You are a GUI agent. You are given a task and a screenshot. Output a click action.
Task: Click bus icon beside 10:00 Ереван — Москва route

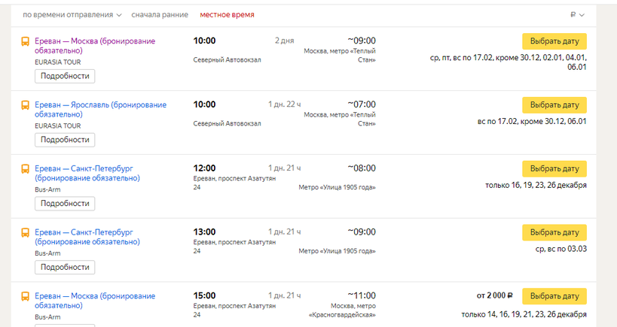tap(25, 42)
